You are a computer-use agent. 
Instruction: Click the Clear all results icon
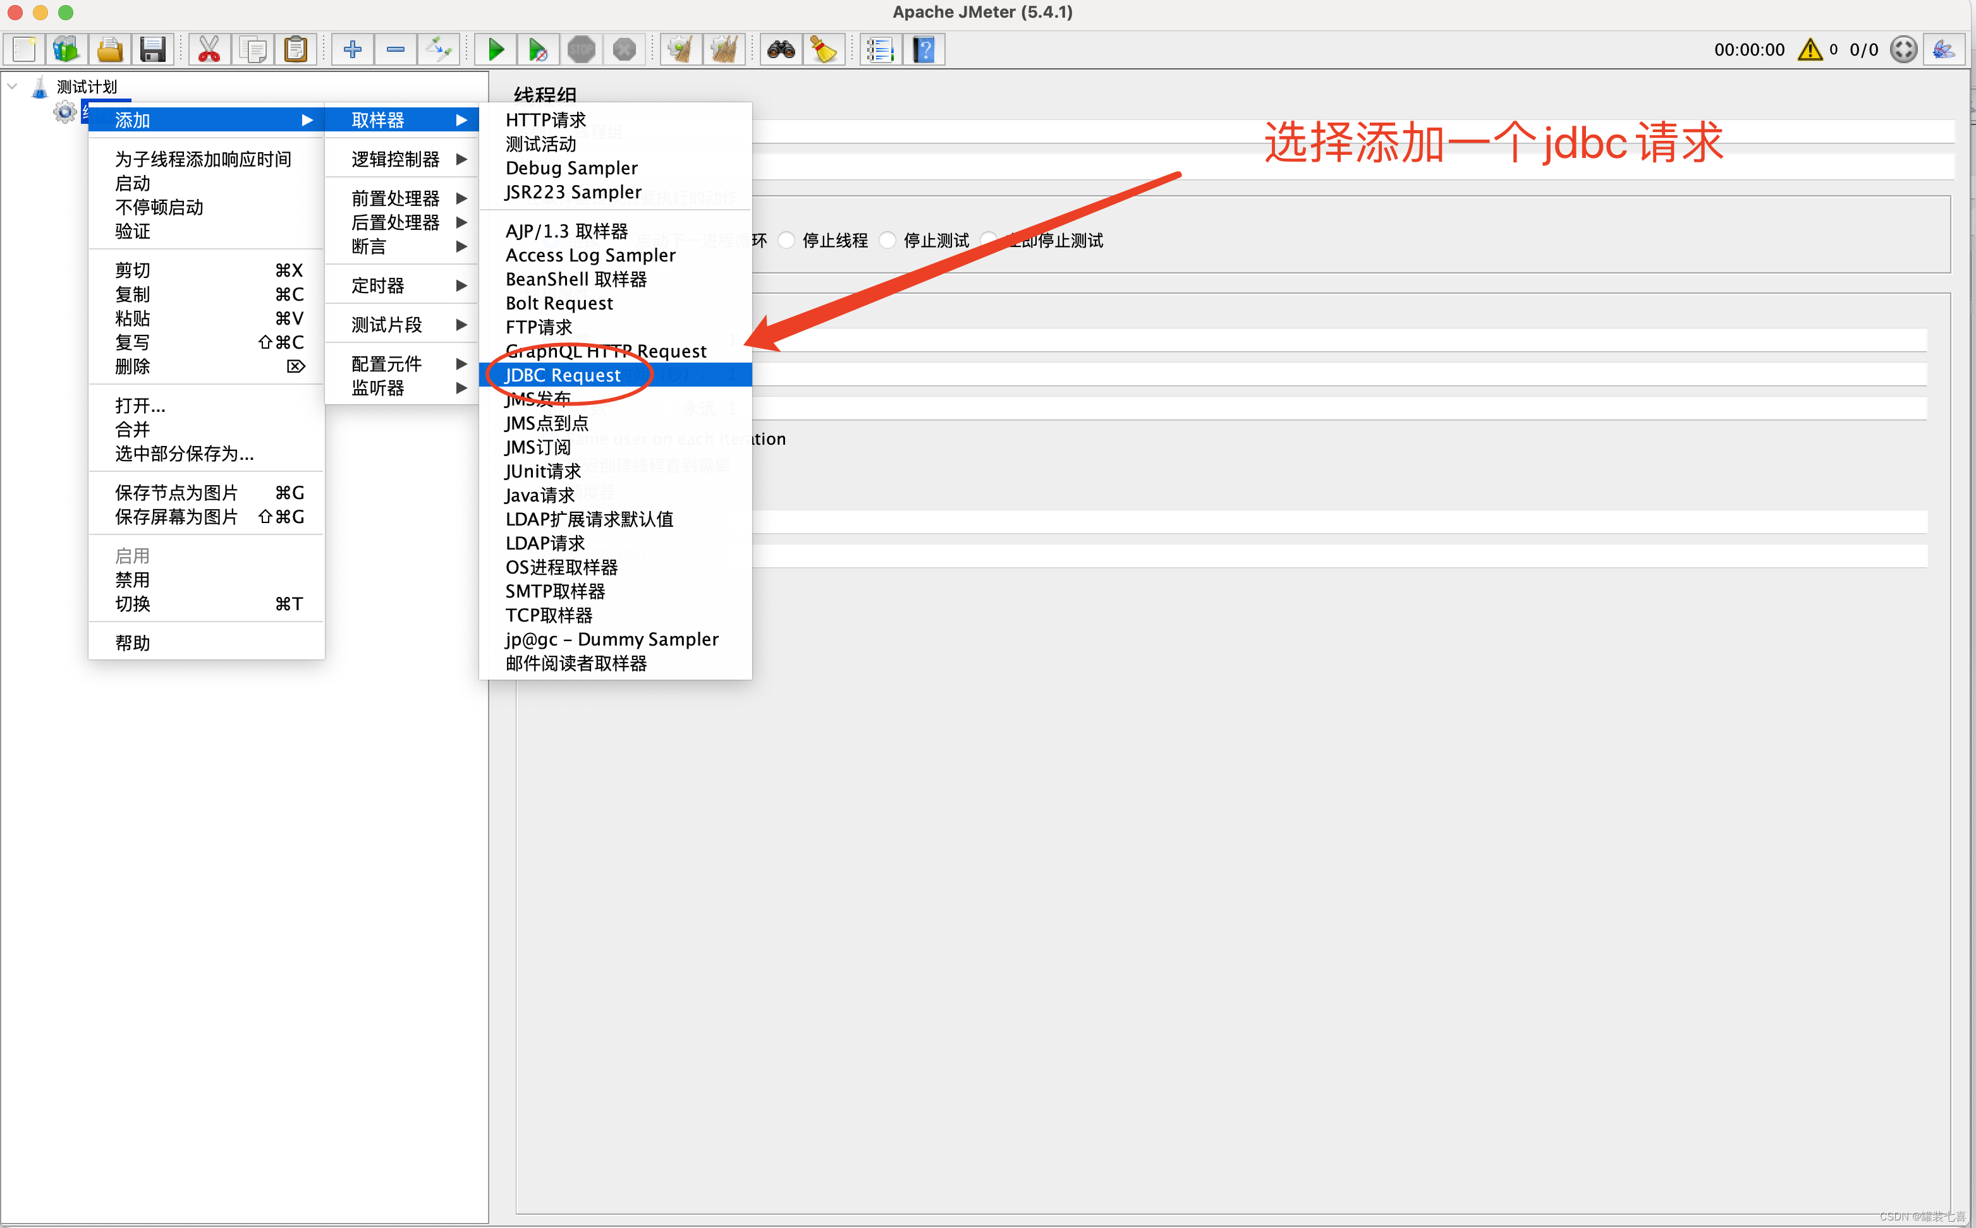(724, 49)
